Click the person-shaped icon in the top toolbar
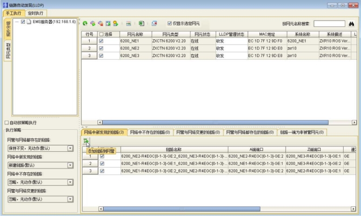This screenshot has height=216, width=361. (x=116, y=24)
